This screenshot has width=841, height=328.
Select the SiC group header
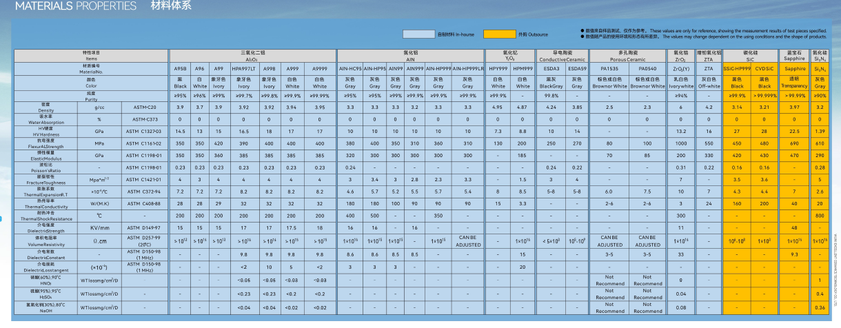pos(750,54)
